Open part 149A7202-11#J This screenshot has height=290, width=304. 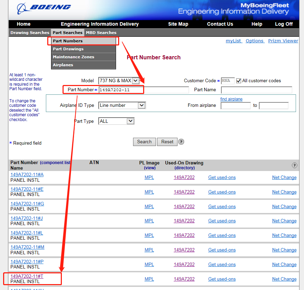tap(26, 218)
